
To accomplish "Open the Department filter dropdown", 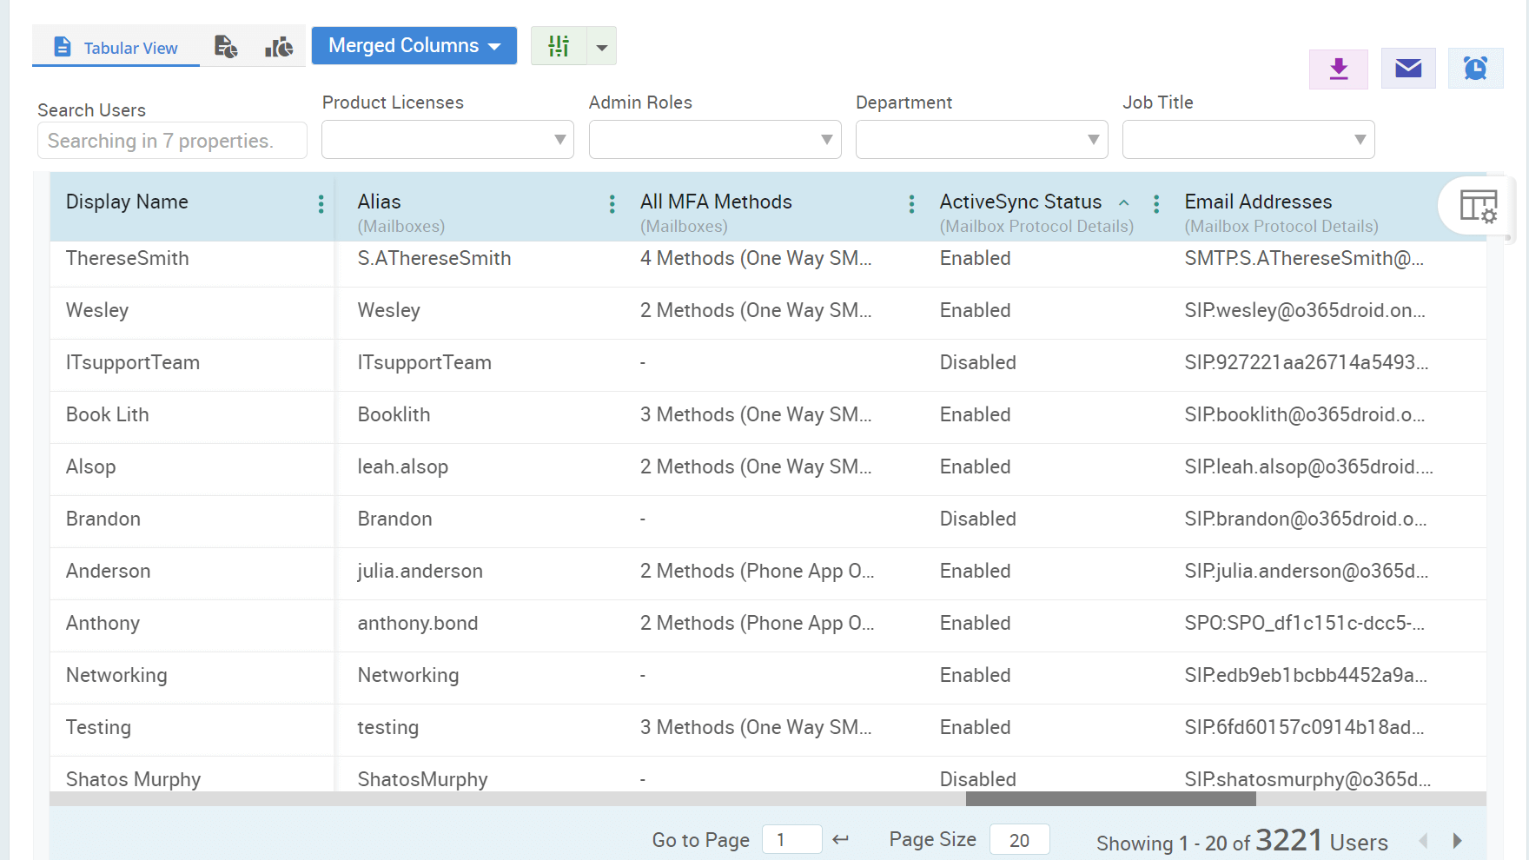I will [x=1093, y=139].
